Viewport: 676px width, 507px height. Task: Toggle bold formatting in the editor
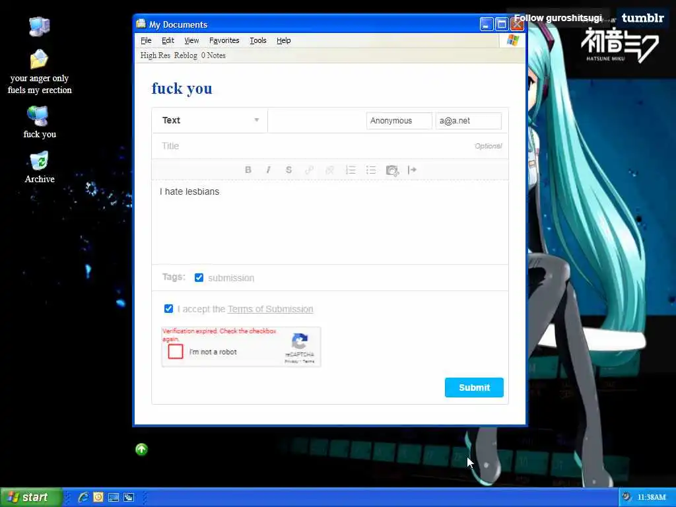click(248, 170)
